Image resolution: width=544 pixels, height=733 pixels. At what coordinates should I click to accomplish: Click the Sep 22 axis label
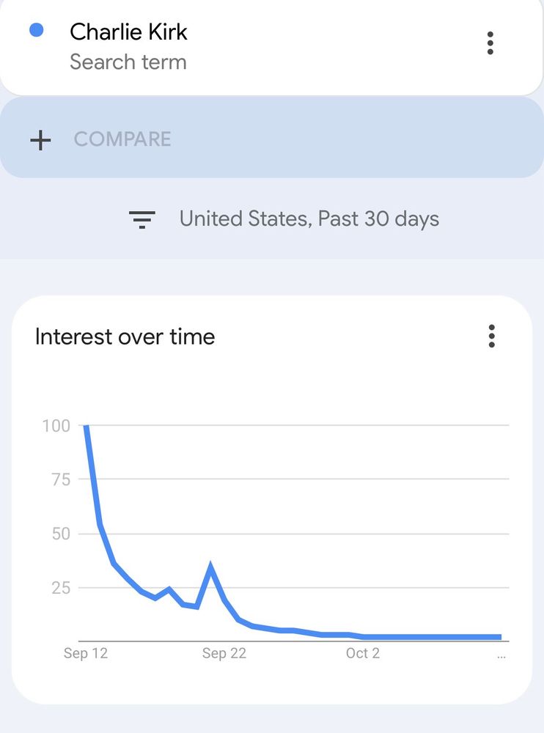(x=224, y=653)
